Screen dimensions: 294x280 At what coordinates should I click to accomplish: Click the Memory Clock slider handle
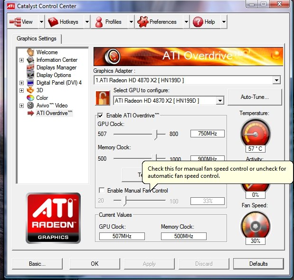[x=154, y=158]
